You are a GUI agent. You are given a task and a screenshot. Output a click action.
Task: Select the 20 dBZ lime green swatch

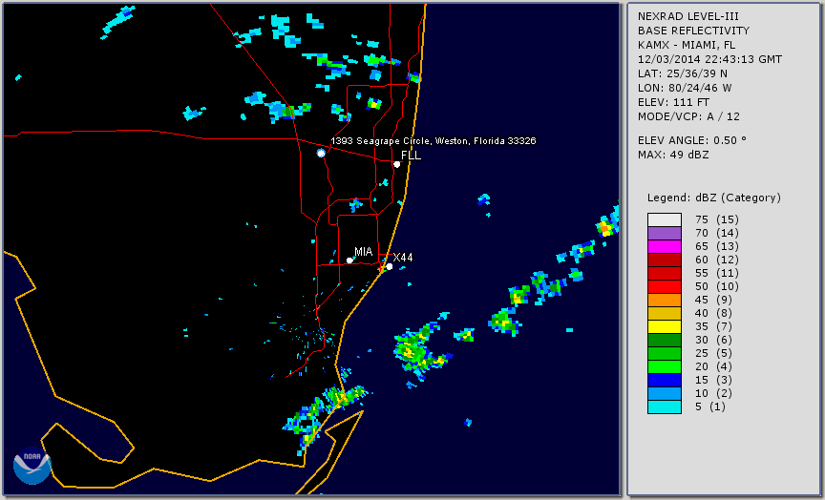pos(665,367)
